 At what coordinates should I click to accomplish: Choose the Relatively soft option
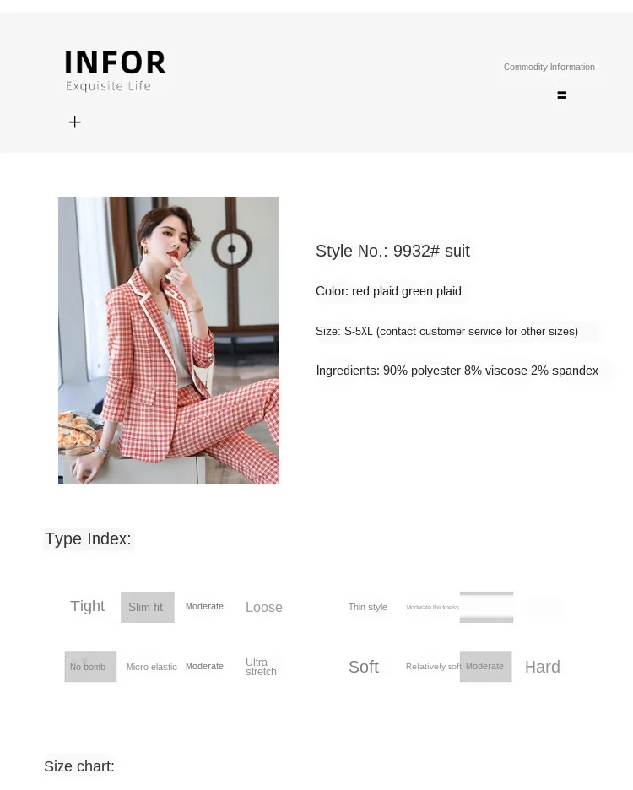(x=434, y=666)
